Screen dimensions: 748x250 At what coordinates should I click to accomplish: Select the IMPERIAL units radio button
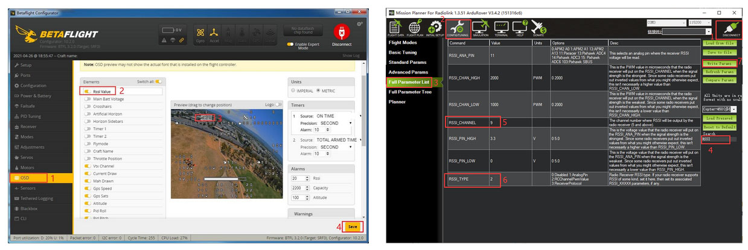pyautogui.click(x=294, y=91)
